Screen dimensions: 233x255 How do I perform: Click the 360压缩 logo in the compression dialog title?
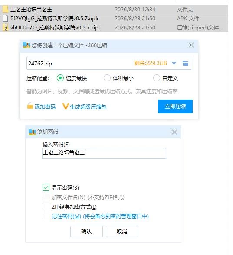[x=26, y=45]
